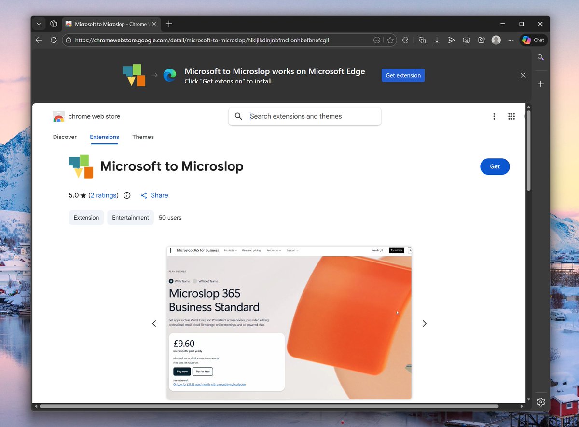This screenshot has width=579, height=427.
Task: Switch to the Themes tab
Action: pos(143,137)
